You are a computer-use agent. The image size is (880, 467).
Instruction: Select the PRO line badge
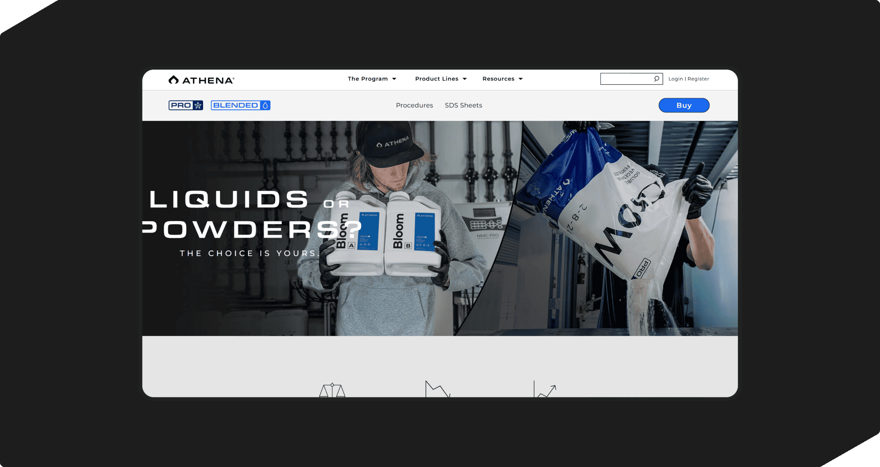point(186,105)
